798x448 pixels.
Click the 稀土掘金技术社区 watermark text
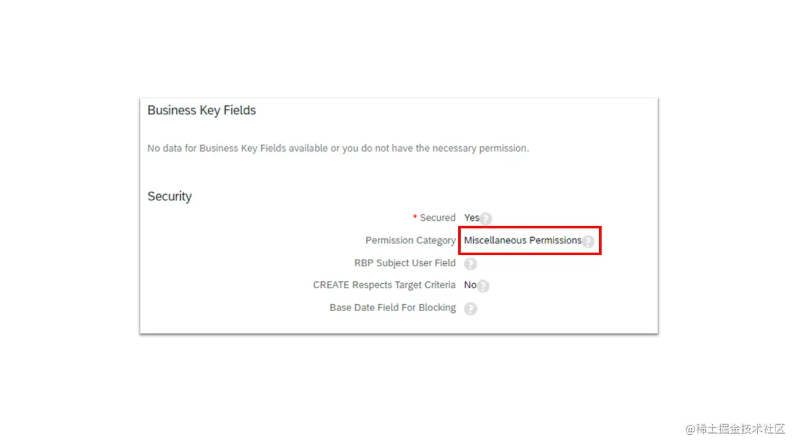736,429
